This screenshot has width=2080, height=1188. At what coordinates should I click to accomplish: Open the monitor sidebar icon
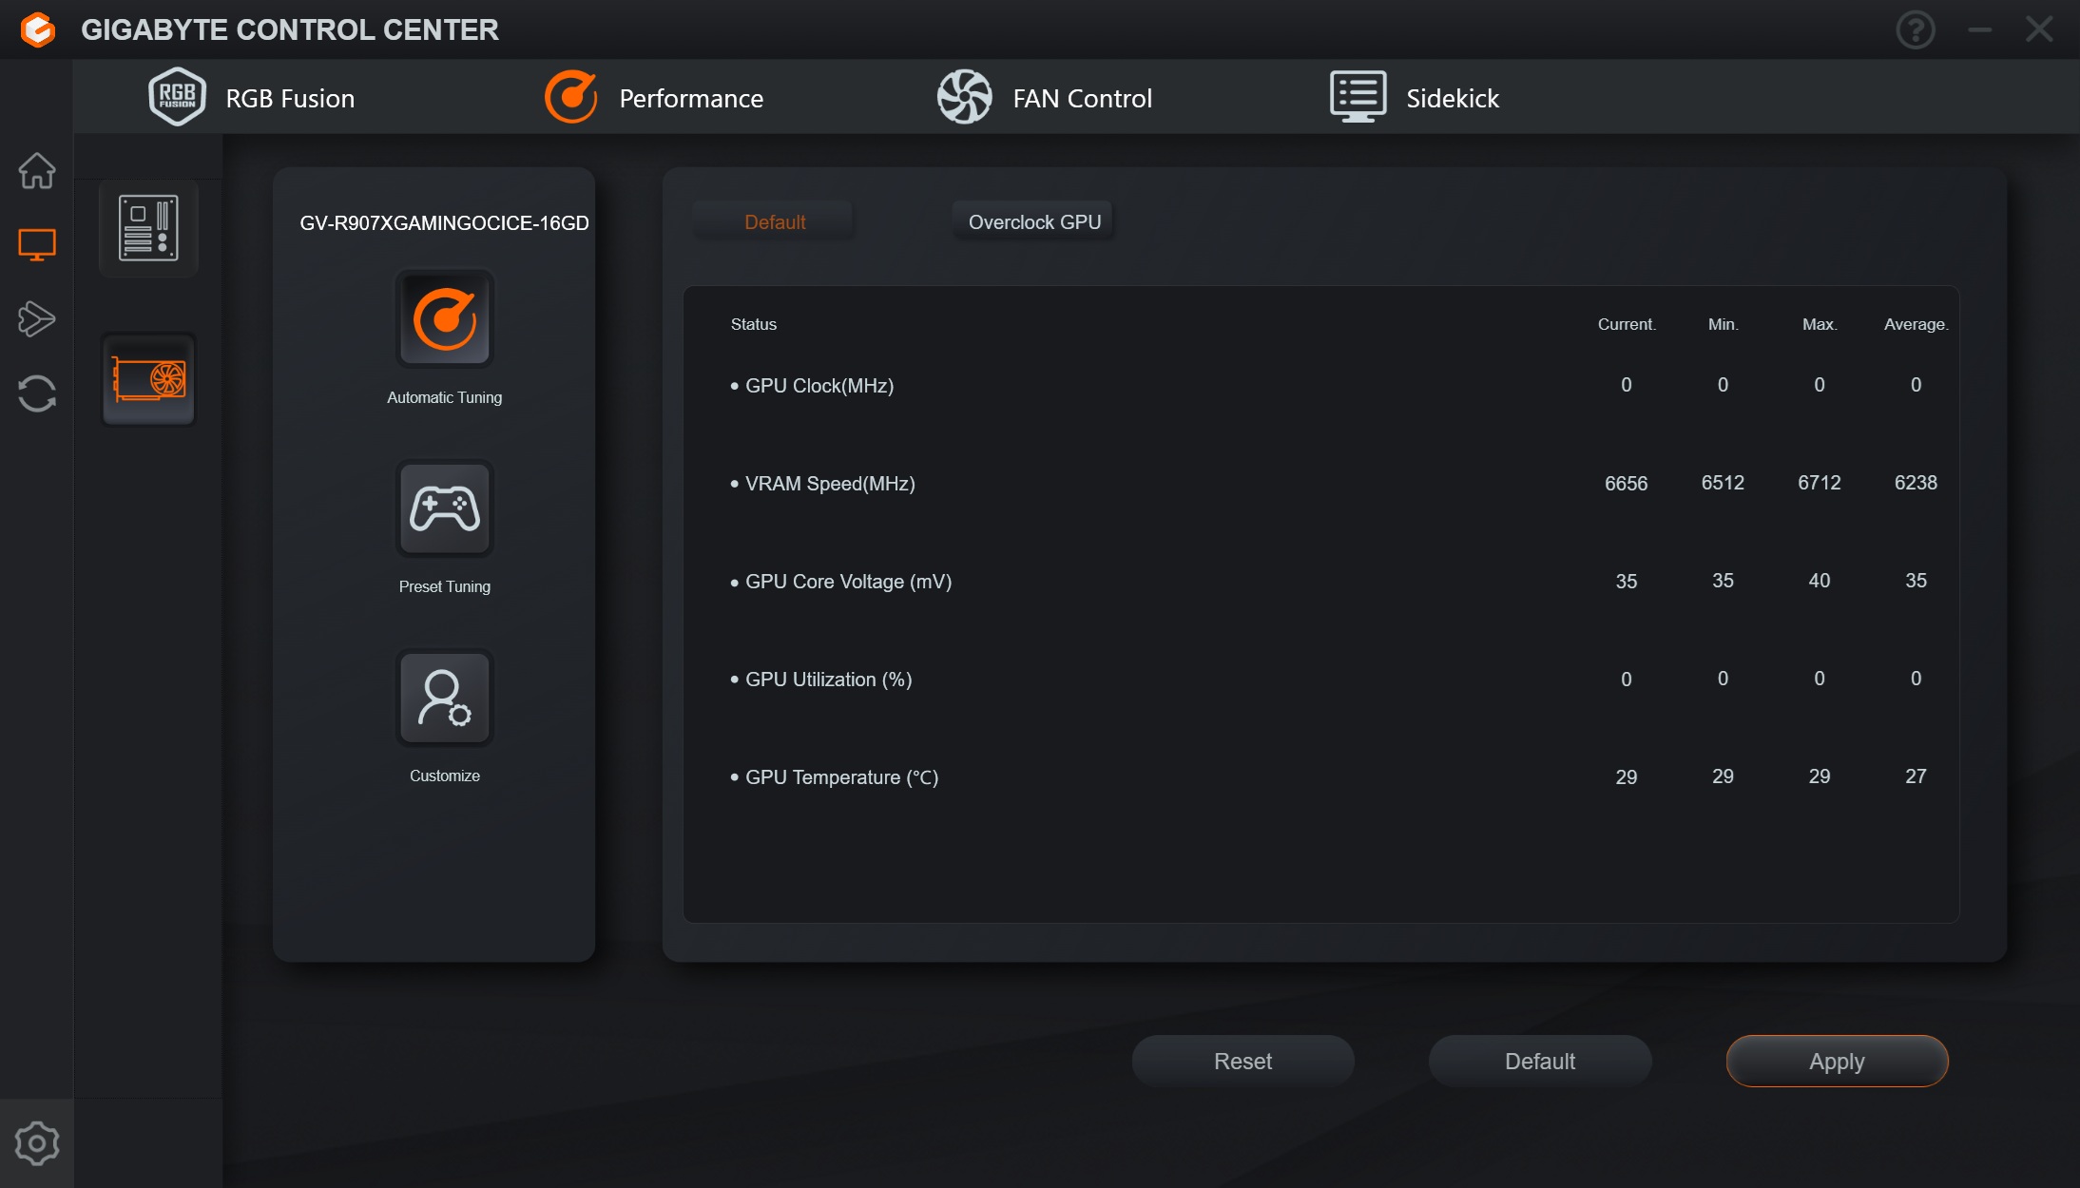tap(37, 245)
